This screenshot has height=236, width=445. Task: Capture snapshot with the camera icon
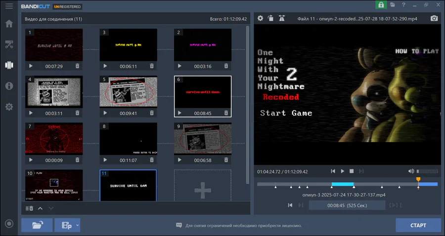tap(434, 18)
